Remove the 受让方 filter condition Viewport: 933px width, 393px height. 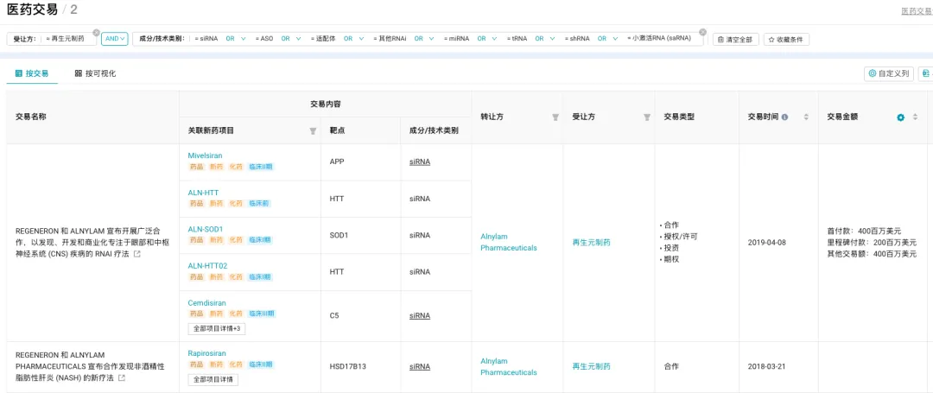(96, 32)
